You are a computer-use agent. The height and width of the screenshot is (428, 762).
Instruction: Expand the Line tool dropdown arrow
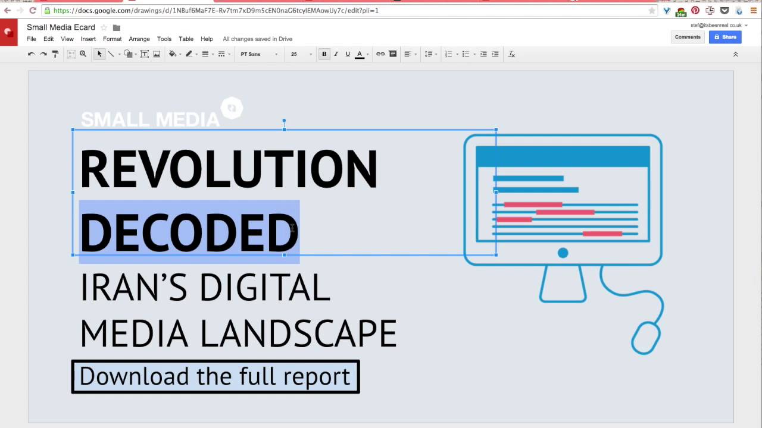119,55
